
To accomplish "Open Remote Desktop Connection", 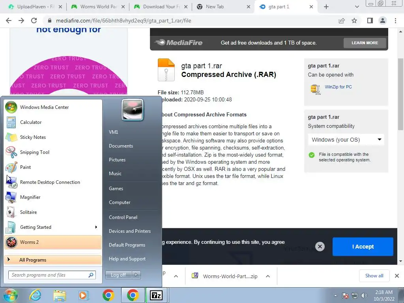I will [x=53, y=182].
